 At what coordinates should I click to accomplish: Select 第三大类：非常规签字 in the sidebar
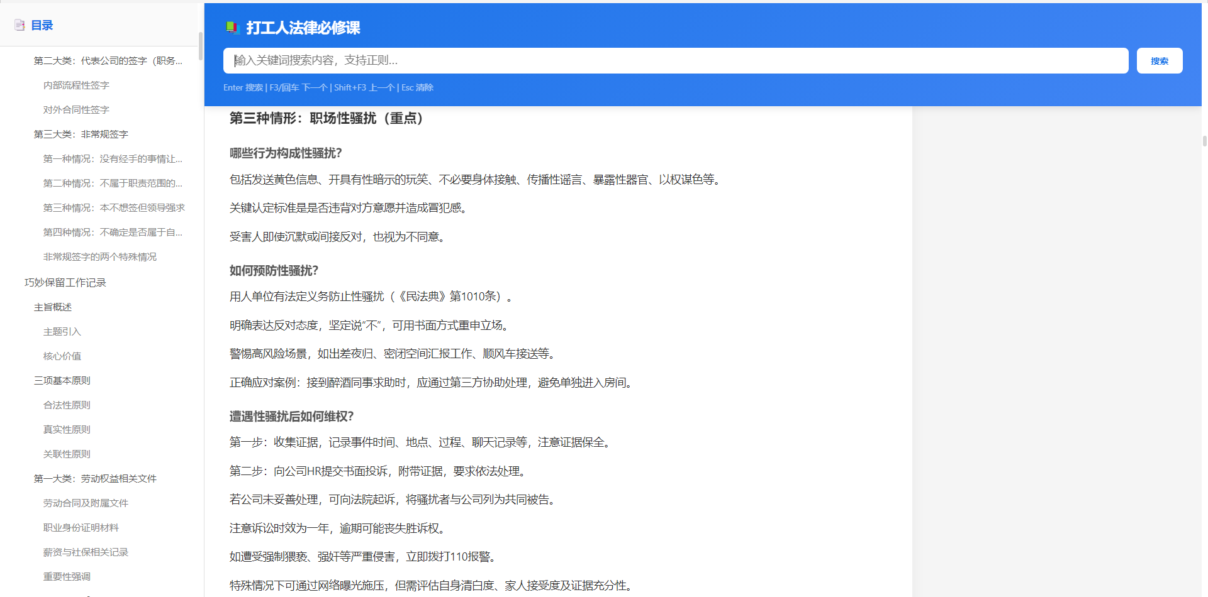point(81,134)
